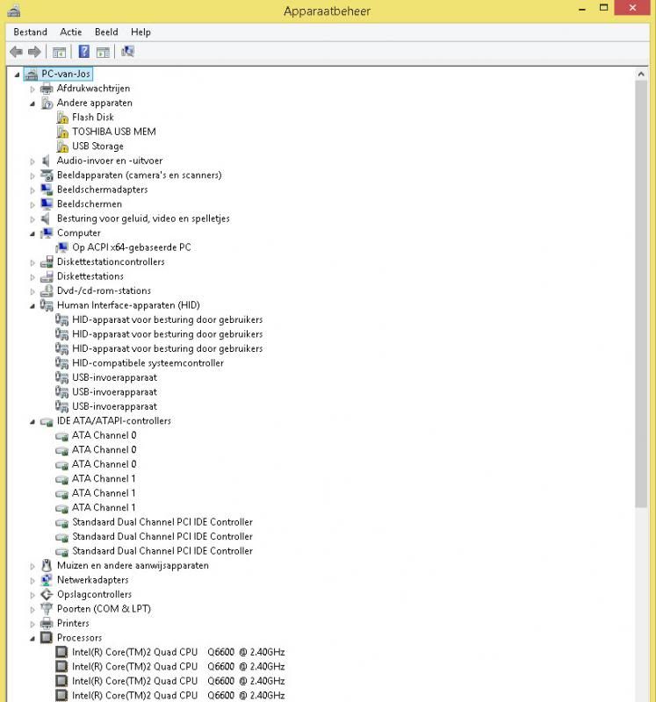Click the scan for hardware changes icon

pyautogui.click(x=127, y=52)
